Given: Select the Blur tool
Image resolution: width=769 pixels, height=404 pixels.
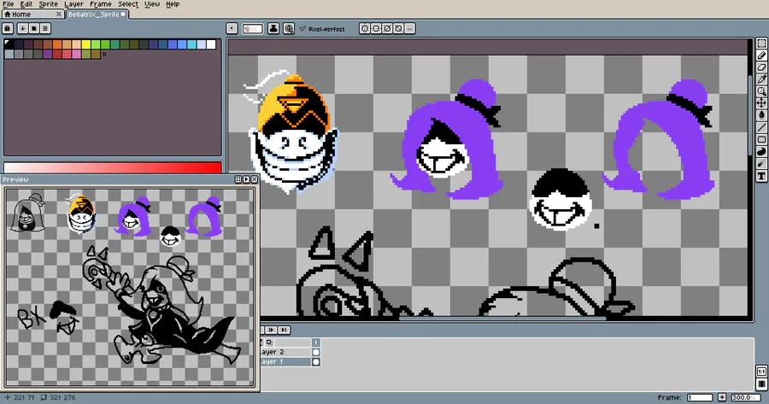Looking at the screenshot, I should [x=761, y=164].
